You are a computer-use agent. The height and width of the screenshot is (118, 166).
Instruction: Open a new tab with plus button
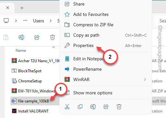coord(22,8)
